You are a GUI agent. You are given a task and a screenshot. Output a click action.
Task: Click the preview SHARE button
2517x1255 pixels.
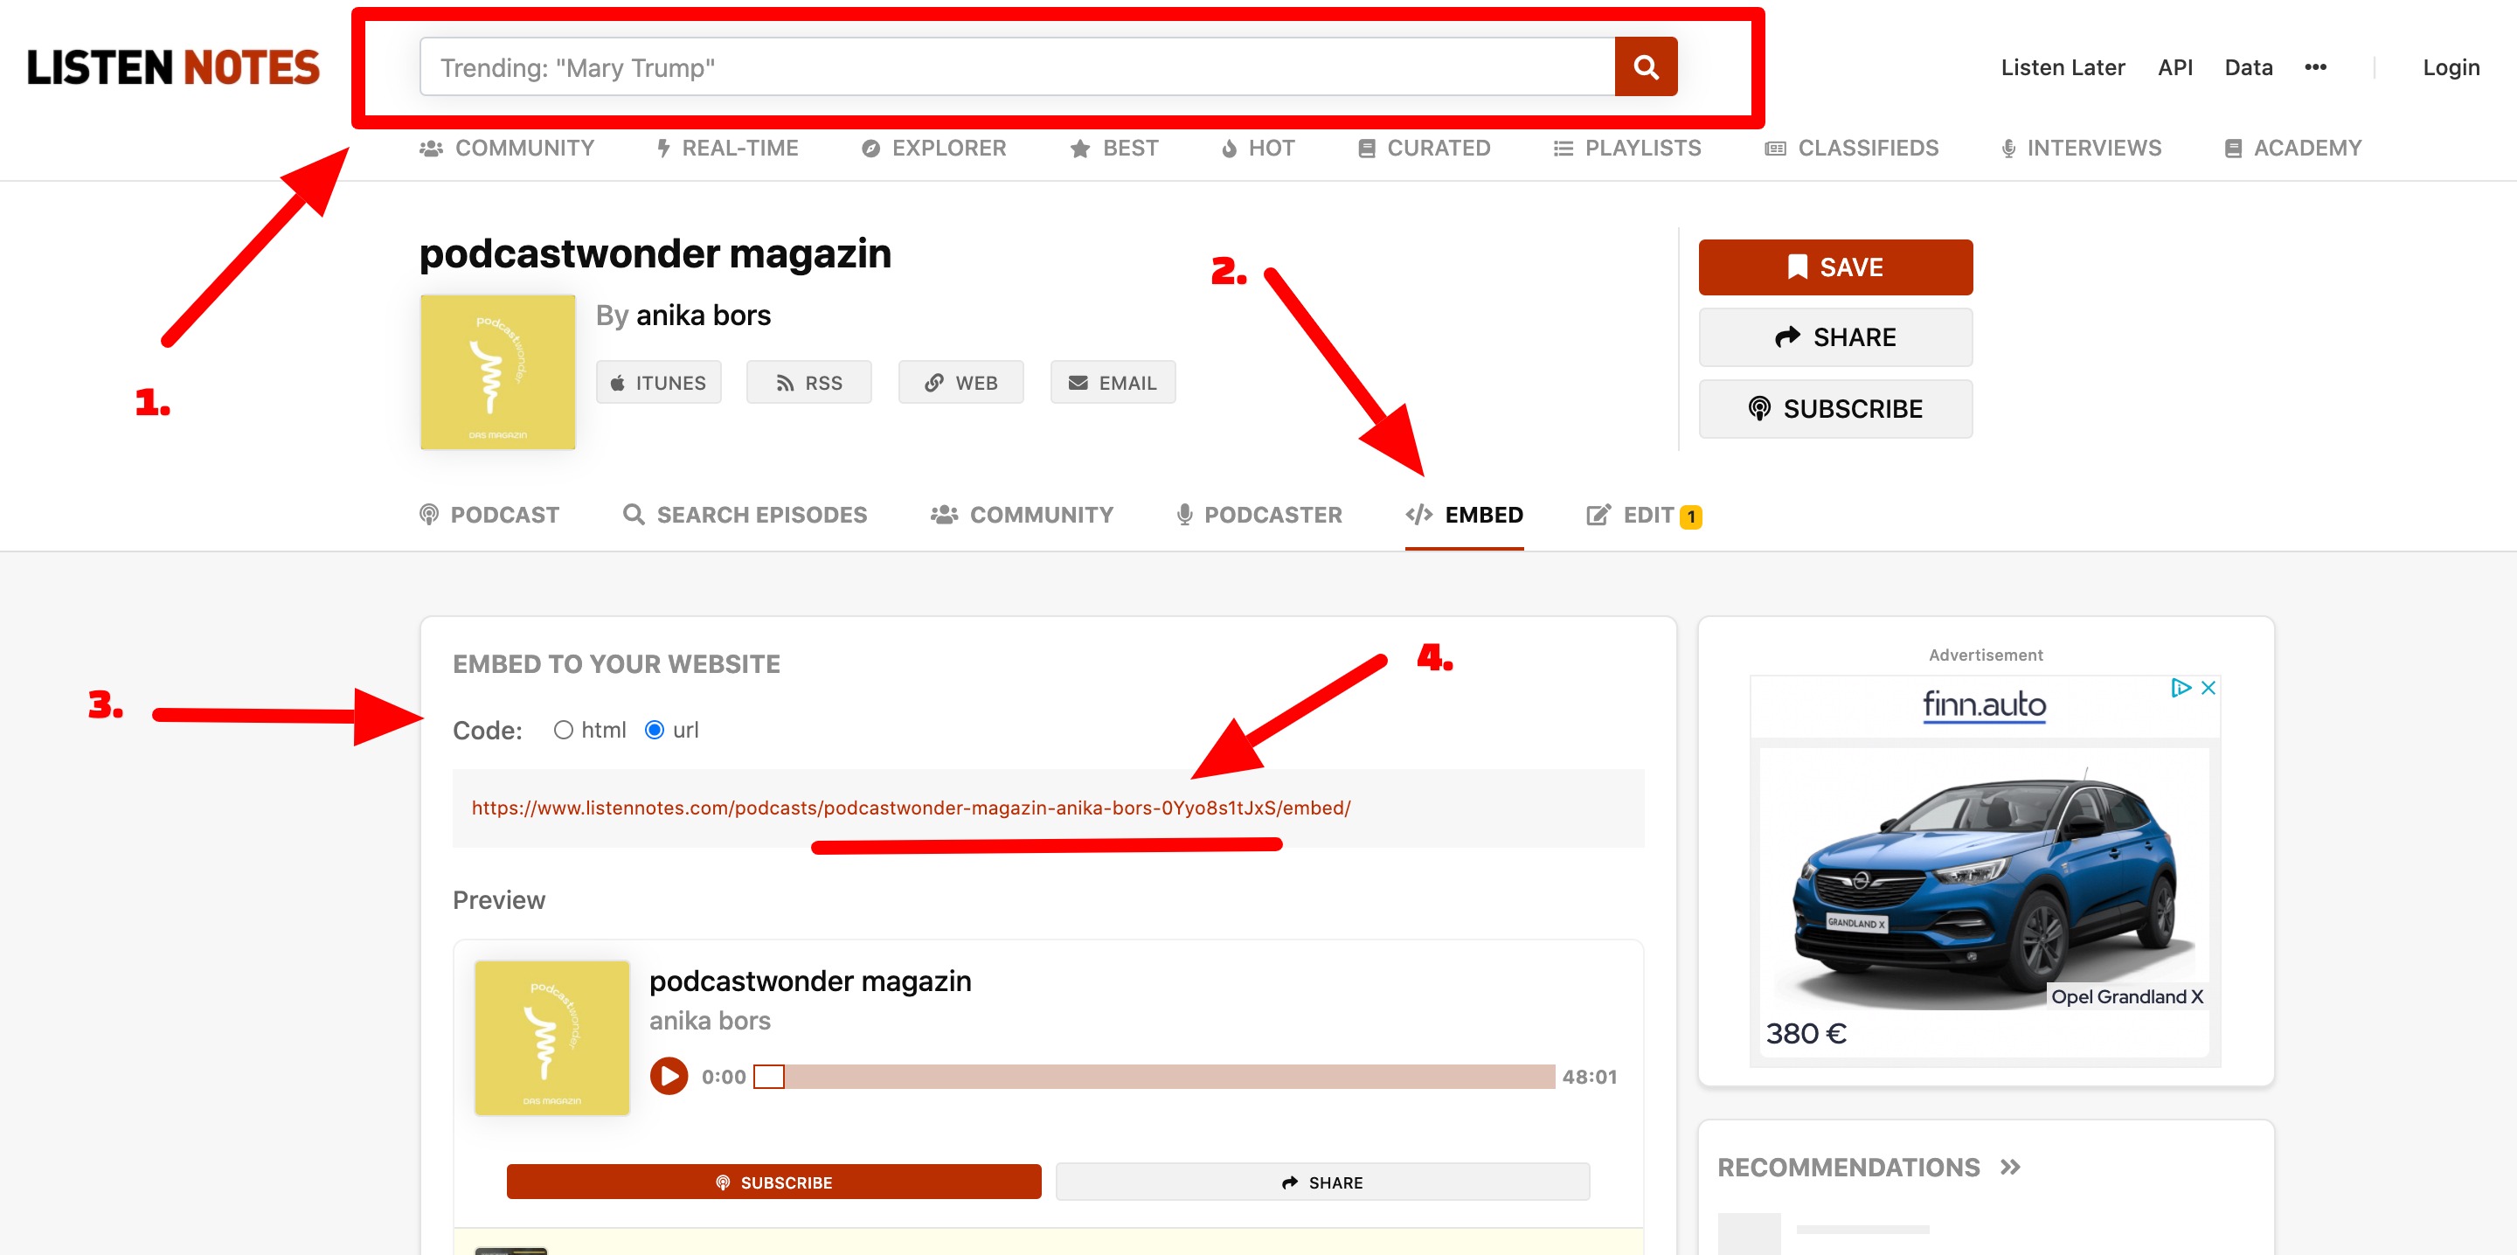1323,1182
